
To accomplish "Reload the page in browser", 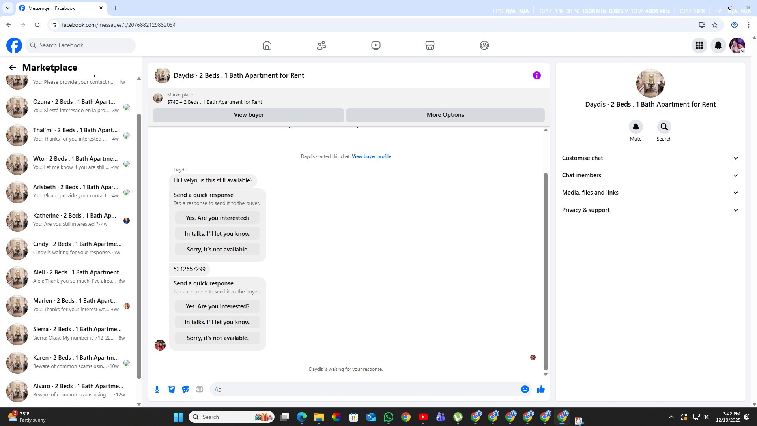I will tap(37, 25).
